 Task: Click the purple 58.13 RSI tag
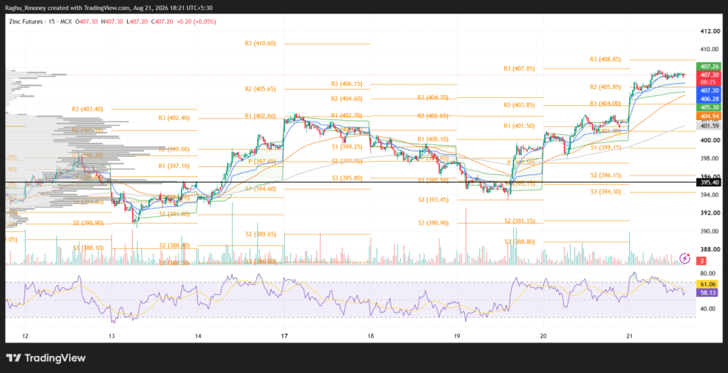tap(708, 293)
